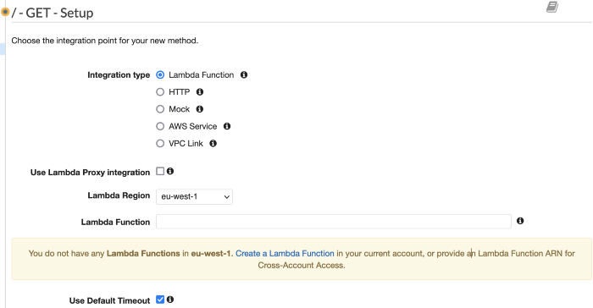Uncheck Use Default Timeout checkbox
Image resolution: width=593 pixels, height=308 pixels.
pyautogui.click(x=160, y=300)
